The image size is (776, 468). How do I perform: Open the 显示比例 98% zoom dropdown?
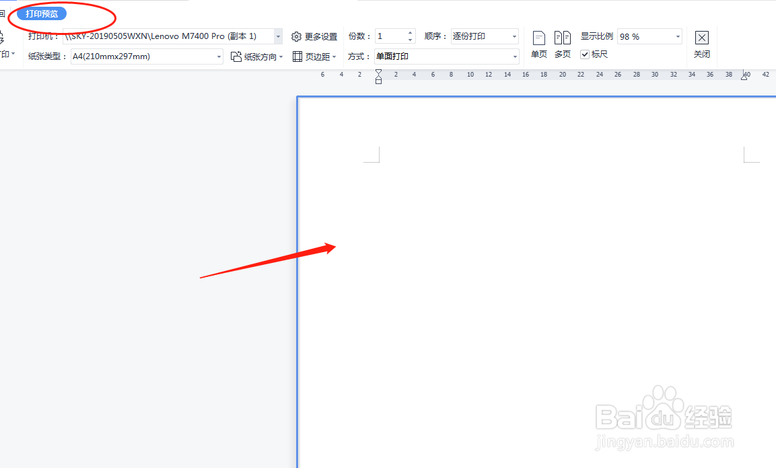(676, 36)
